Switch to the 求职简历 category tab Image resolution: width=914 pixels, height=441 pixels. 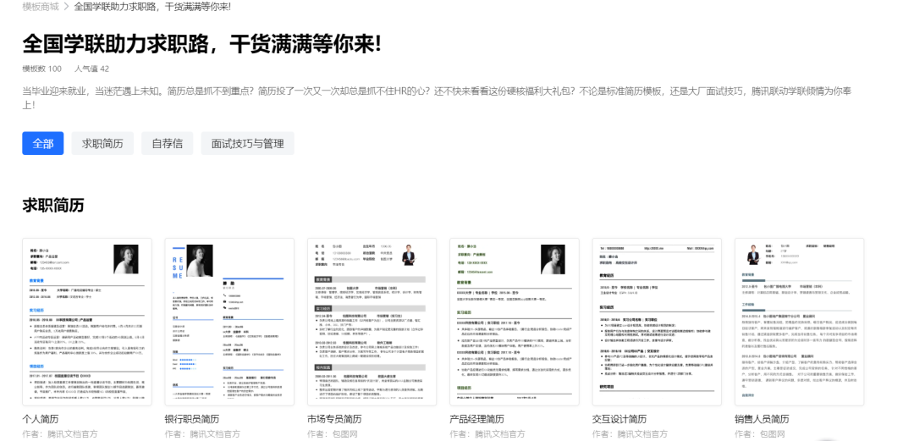pos(102,143)
